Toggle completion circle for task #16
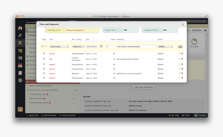The width and height of the screenshot is (223, 137). (76, 99)
